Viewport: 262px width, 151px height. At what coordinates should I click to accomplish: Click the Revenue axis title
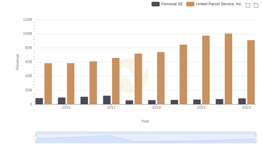click(x=17, y=62)
